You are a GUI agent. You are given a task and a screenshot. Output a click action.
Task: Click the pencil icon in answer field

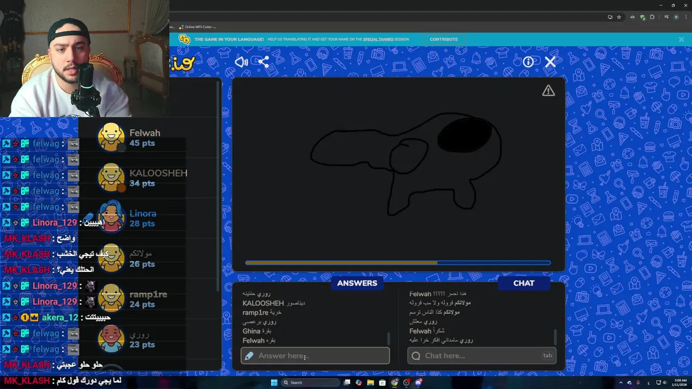[249, 356]
